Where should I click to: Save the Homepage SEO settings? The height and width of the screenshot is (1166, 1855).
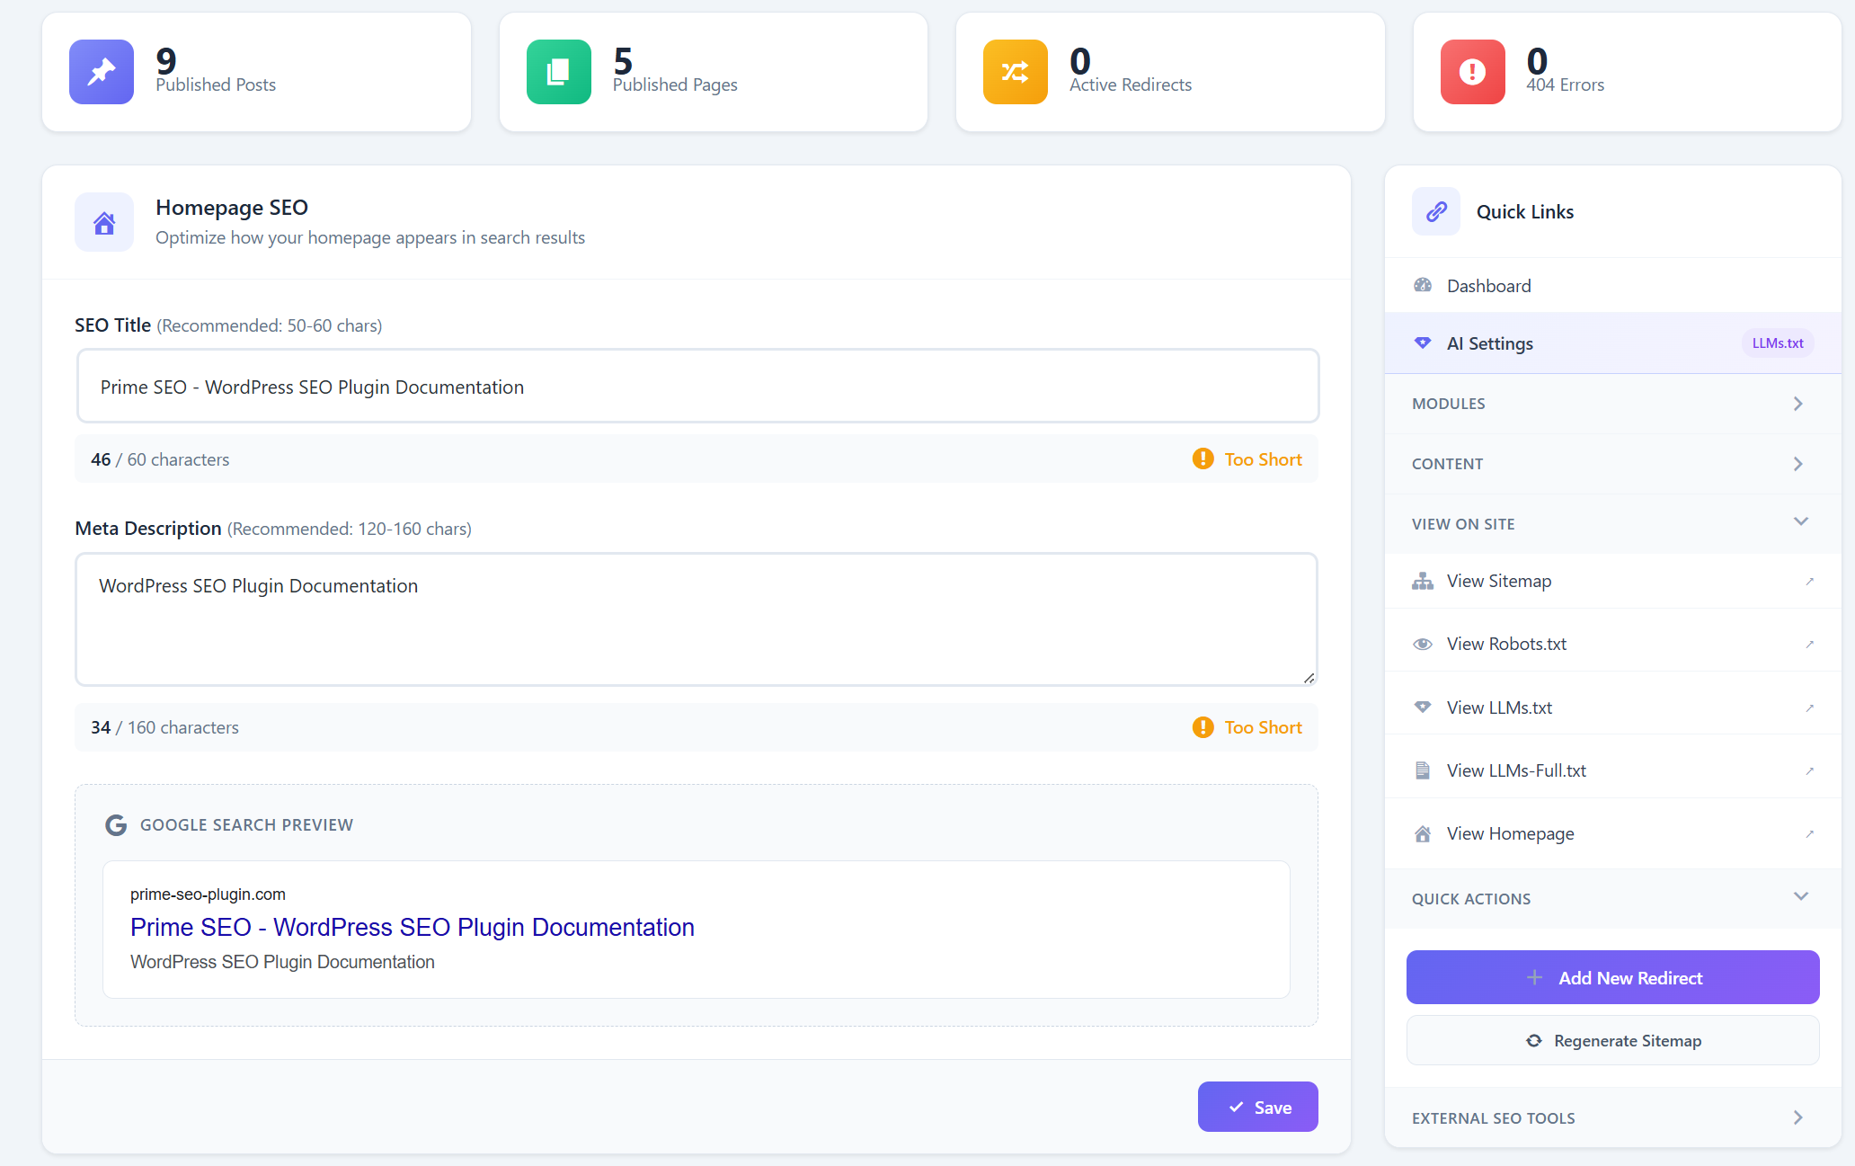pos(1257,1107)
